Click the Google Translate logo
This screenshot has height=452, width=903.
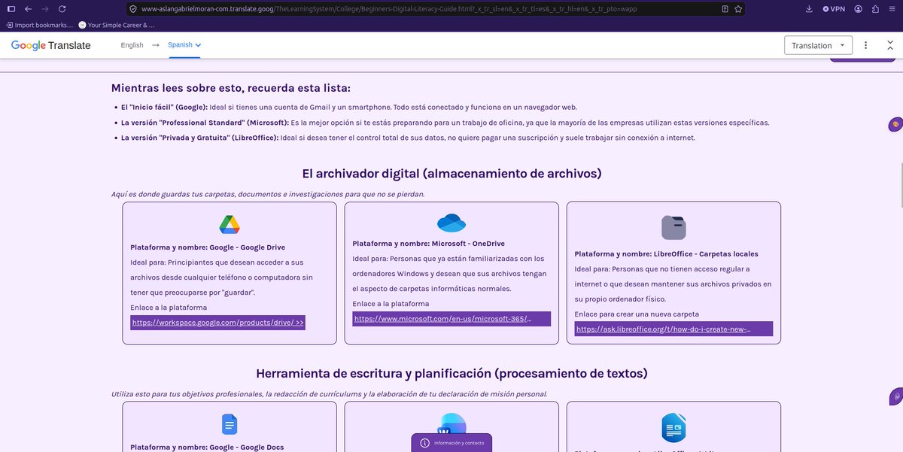pos(50,45)
